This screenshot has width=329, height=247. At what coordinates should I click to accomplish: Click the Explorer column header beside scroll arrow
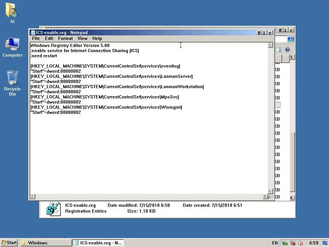pyautogui.click(x=286, y=59)
